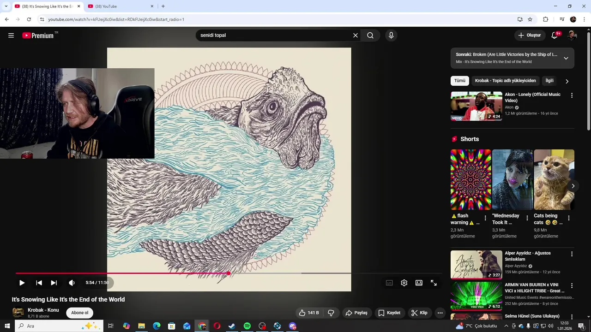
Task: Like the video with thumbs-up 141 B
Action: pyautogui.click(x=309, y=313)
